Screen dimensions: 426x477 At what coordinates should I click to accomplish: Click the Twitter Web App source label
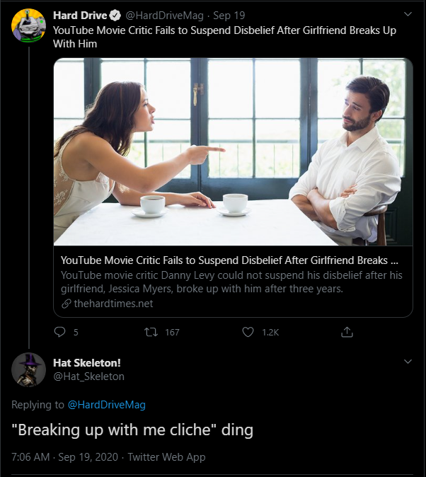[166, 457]
